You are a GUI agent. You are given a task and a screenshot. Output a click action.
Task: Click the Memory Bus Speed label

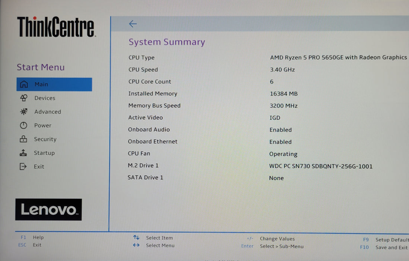[x=155, y=106]
